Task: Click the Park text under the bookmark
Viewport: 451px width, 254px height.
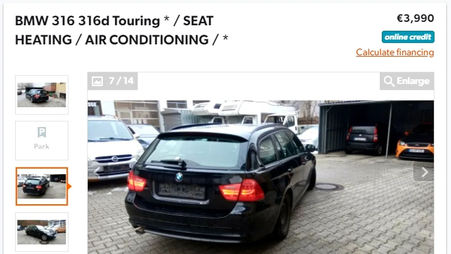Action: point(41,147)
